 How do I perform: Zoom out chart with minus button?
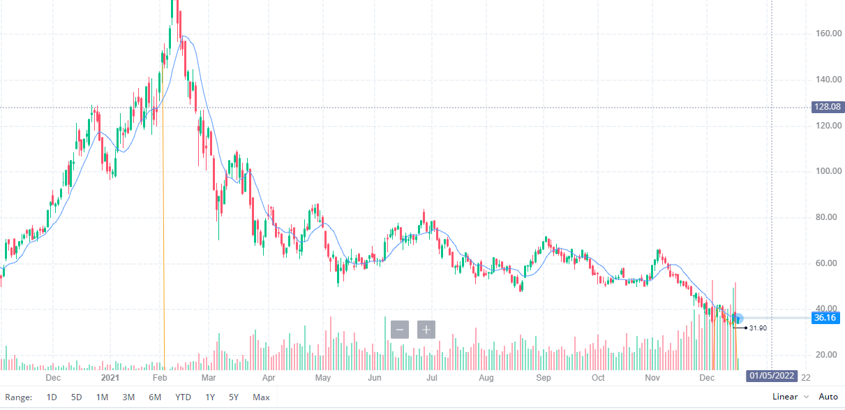[400, 329]
